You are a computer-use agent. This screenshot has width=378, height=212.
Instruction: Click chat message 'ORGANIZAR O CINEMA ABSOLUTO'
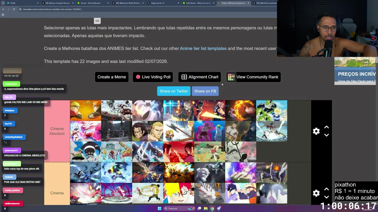(25, 155)
